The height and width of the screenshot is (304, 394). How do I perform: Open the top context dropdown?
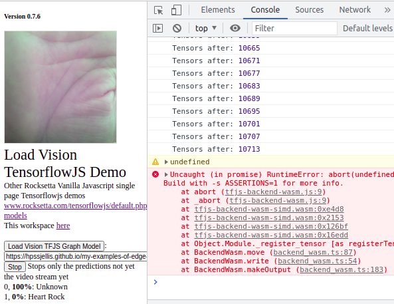(x=206, y=28)
